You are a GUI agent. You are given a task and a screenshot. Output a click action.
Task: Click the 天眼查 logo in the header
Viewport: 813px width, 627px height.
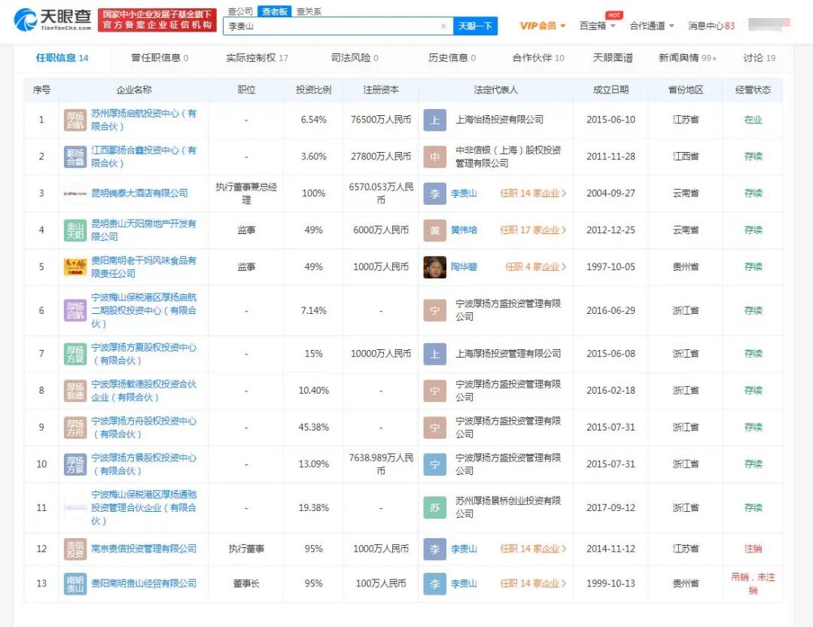[x=53, y=20]
